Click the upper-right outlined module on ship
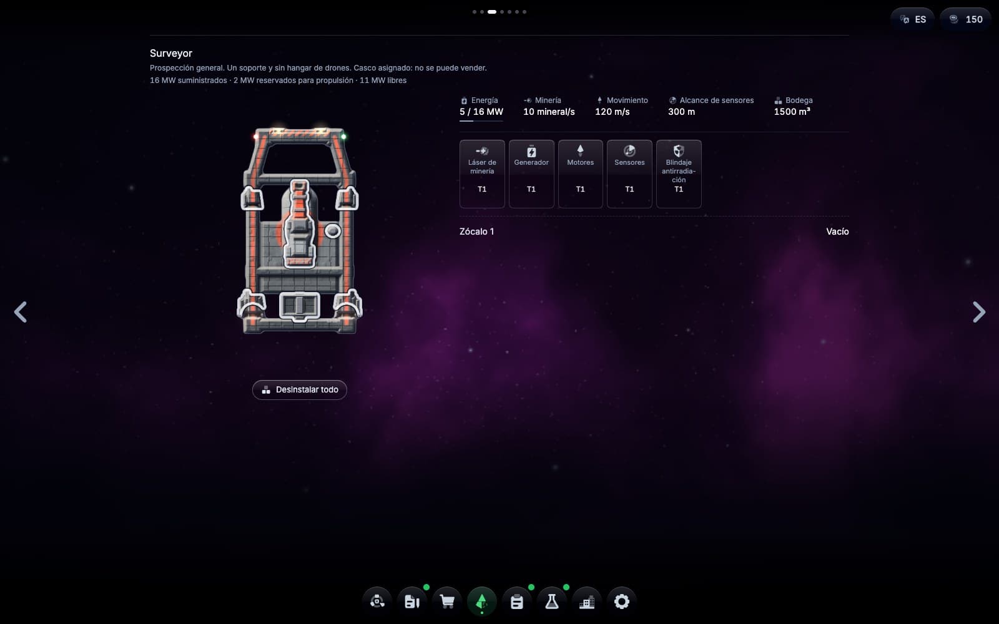Image resolution: width=999 pixels, height=624 pixels. pos(347,198)
